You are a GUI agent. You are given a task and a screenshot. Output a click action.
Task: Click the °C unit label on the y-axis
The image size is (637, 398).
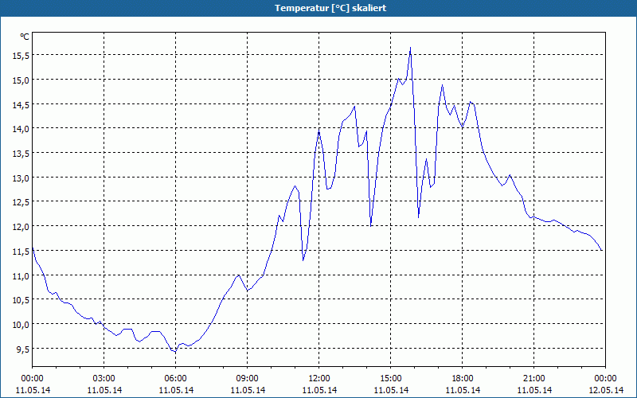tap(25, 37)
